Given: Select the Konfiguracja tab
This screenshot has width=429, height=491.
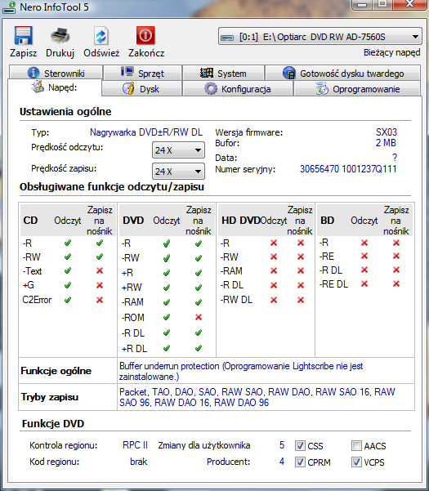Looking at the screenshot, I should click(x=238, y=88).
